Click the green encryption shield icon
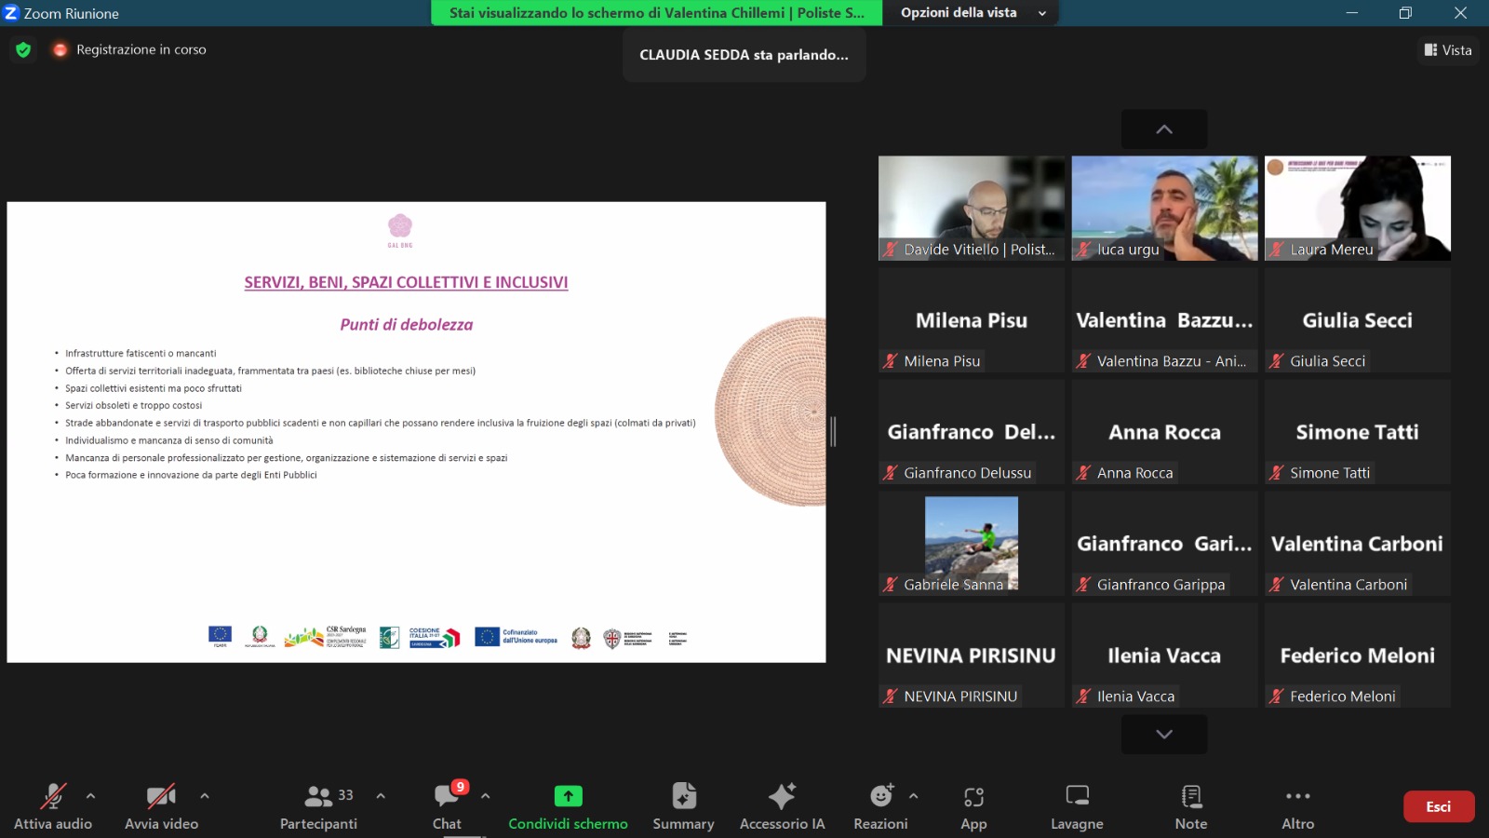This screenshot has width=1489, height=838. [x=23, y=49]
